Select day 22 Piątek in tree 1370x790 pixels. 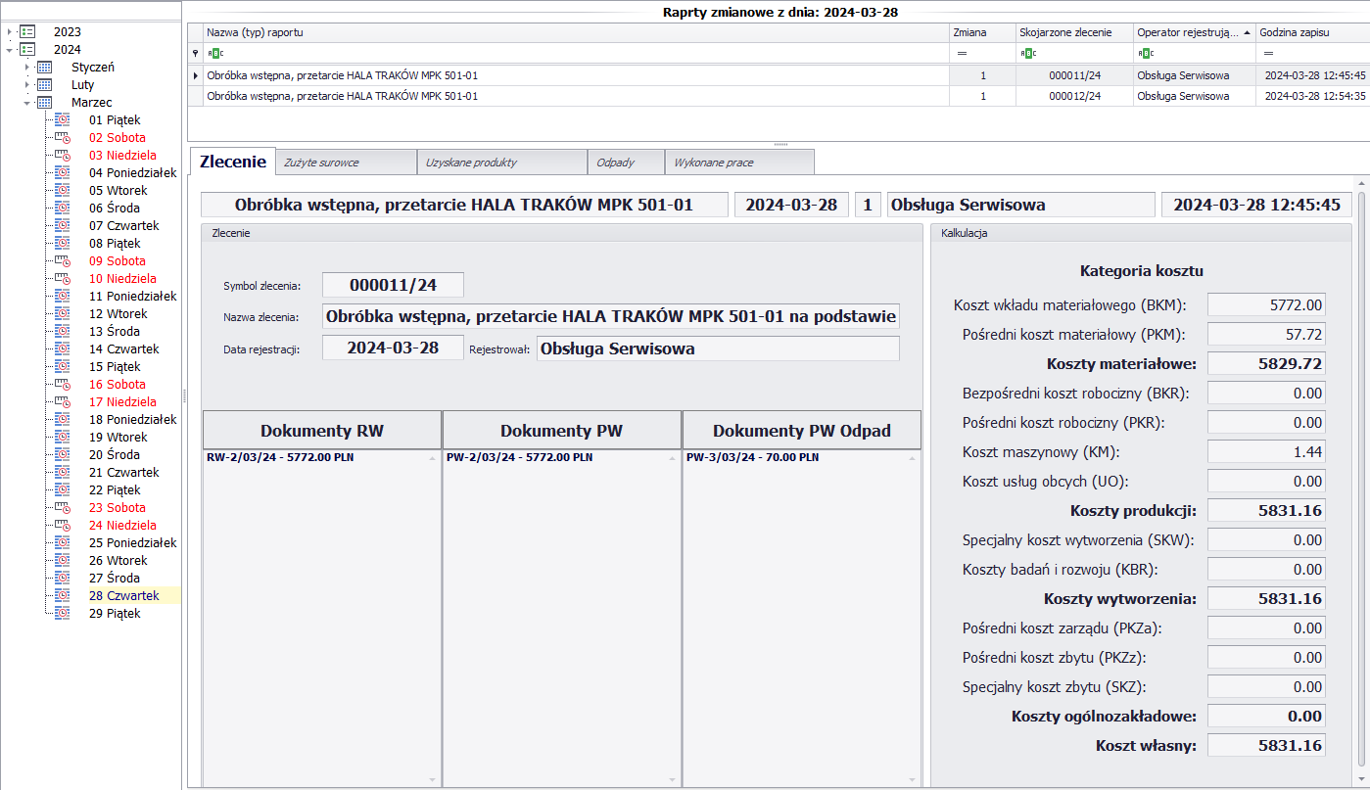(x=116, y=490)
